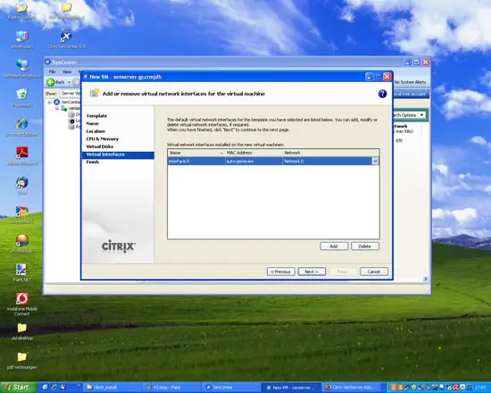The height and width of the screenshot is (393, 491).
Task: Open the Network 0 dropdown arrow
Action: (375, 161)
